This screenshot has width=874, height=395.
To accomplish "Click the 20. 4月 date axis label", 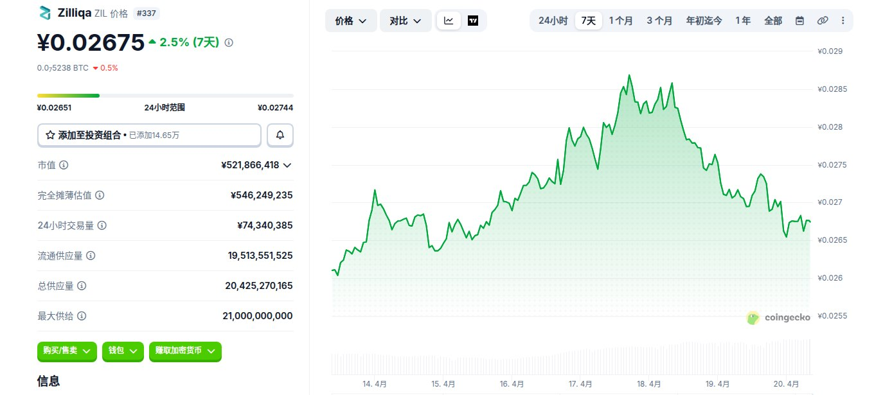I will (x=787, y=384).
